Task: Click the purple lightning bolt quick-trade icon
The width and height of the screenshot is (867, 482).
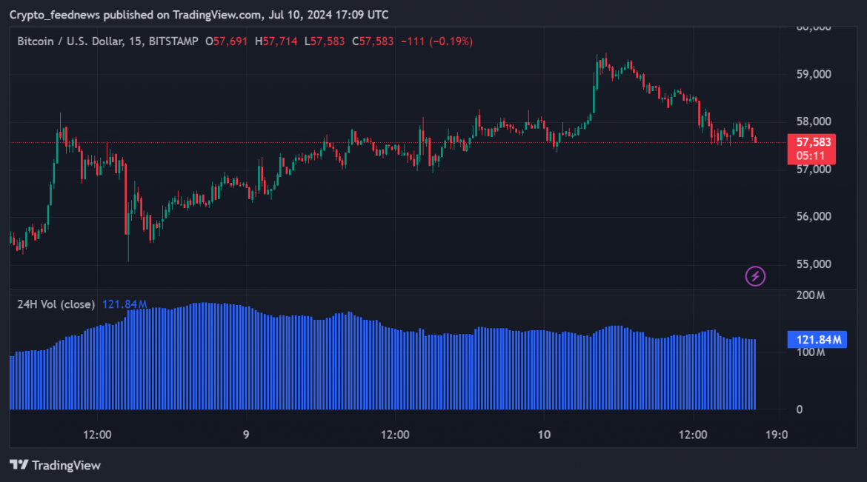Action: pos(754,275)
